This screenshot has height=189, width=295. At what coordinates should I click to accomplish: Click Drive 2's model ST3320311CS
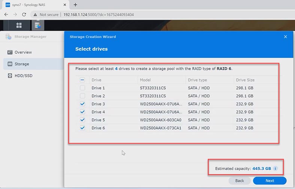[x=153, y=96]
